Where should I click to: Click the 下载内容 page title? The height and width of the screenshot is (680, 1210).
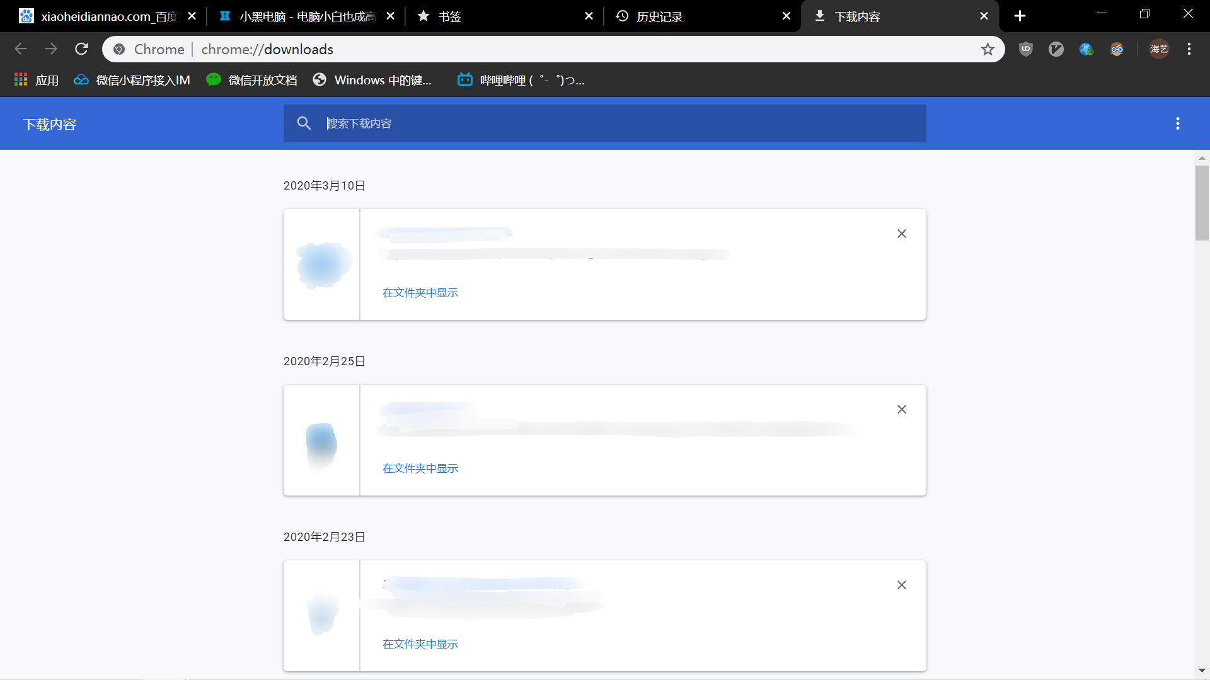(50, 125)
